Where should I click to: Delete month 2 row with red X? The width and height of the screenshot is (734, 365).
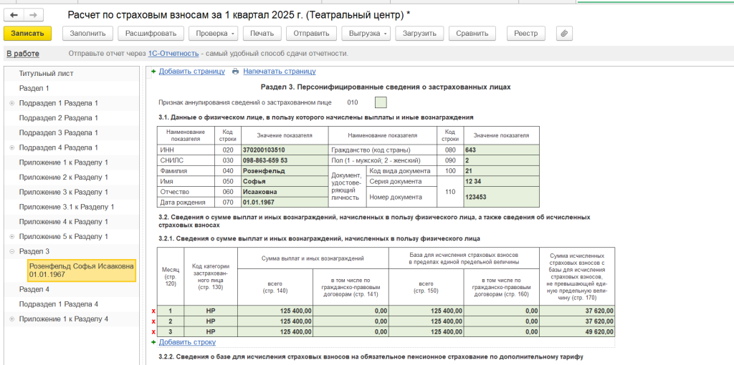tap(153, 322)
